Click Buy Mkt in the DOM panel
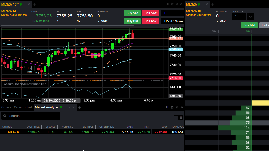Viewport: 269px width, 151px height. [x=249, y=25]
